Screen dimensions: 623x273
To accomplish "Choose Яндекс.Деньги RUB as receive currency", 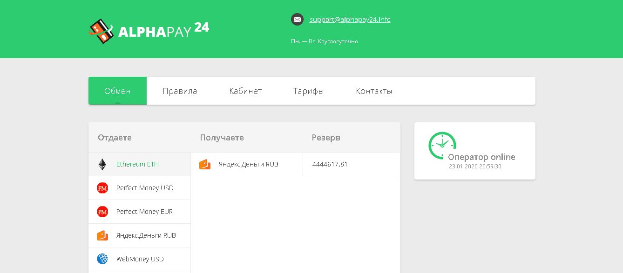I will point(248,164).
